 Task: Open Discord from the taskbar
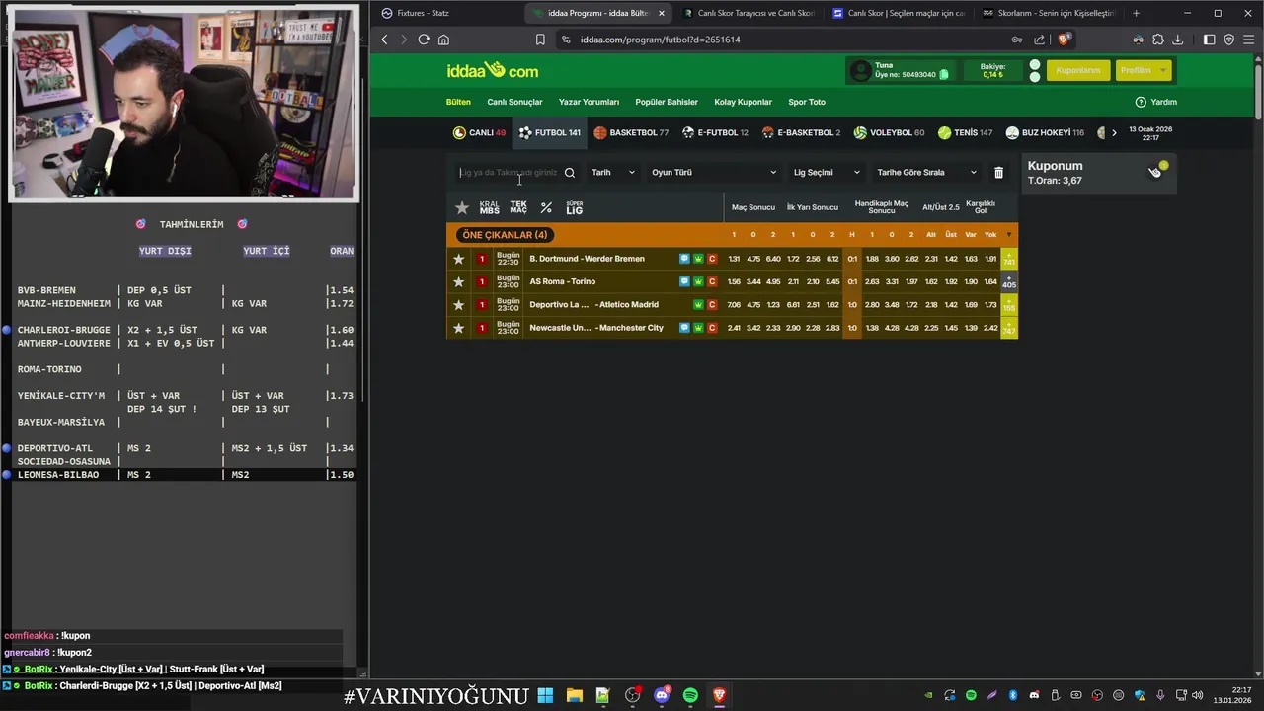(x=662, y=695)
